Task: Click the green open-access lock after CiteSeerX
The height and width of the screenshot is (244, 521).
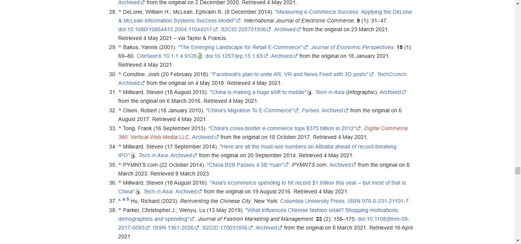Action: [199, 56]
